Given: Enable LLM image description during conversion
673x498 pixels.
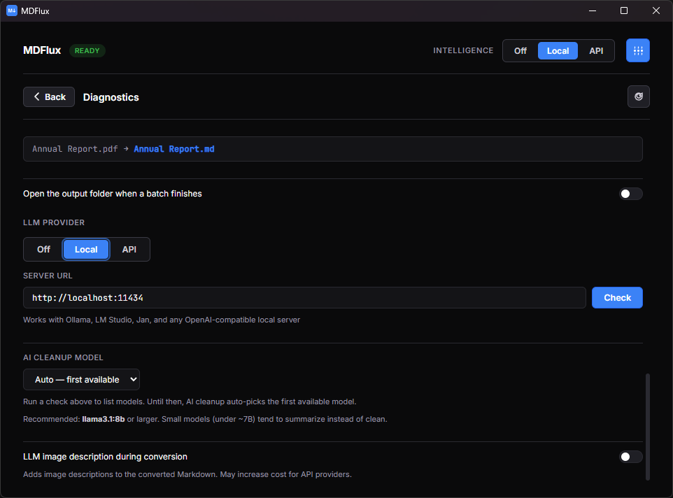Looking at the screenshot, I should click(630, 457).
